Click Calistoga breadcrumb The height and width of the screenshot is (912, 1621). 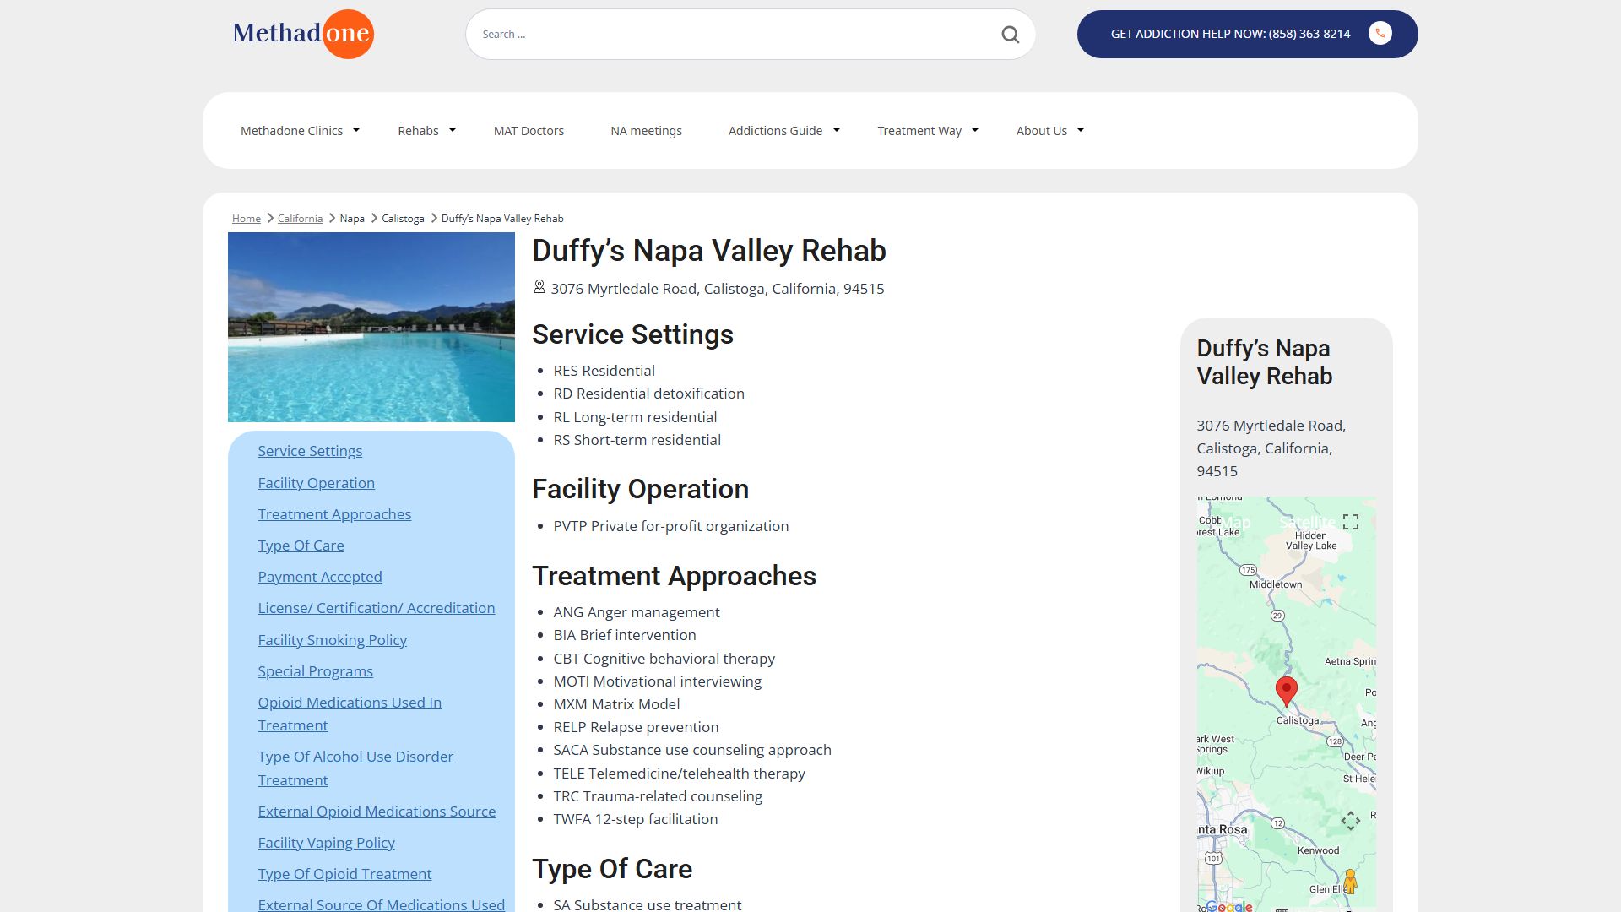pos(403,219)
